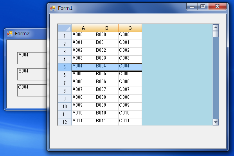Image resolution: width=234 pixels, height=156 pixels.
Task: Click cell A002
Action: 83,52
